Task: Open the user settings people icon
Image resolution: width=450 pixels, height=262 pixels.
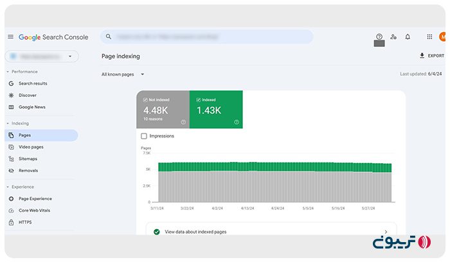Action: [x=393, y=37]
